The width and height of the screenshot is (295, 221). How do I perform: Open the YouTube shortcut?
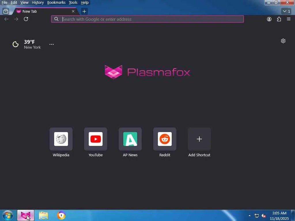point(96,142)
